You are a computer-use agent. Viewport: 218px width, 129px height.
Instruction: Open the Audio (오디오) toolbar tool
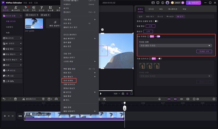[41, 9]
